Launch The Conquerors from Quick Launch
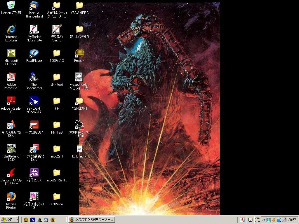 pyautogui.click(x=39, y=220)
